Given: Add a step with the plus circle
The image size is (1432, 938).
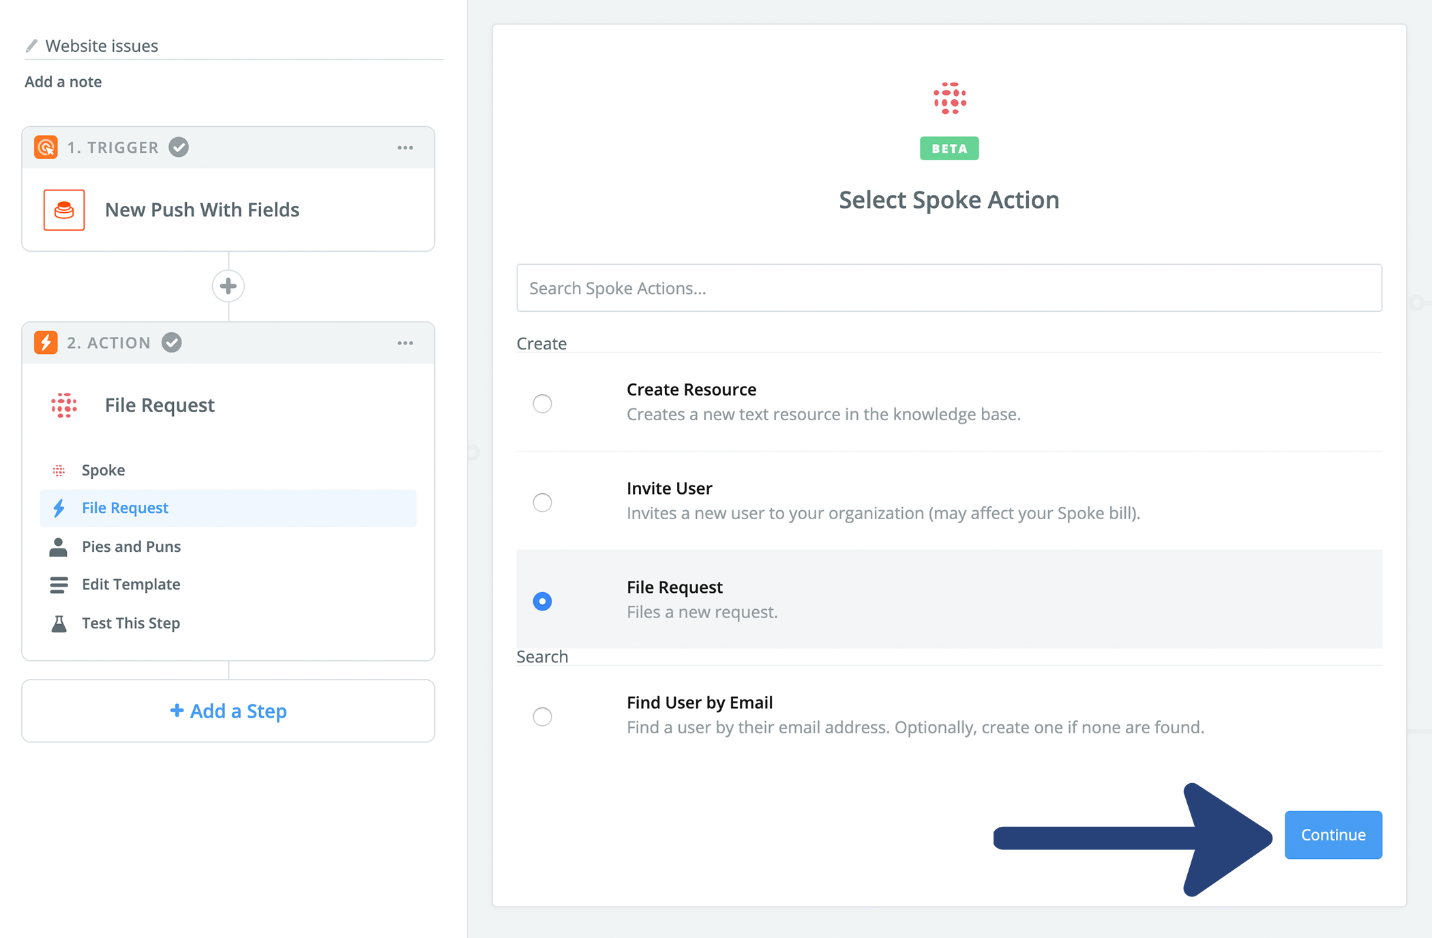Looking at the screenshot, I should click(228, 286).
